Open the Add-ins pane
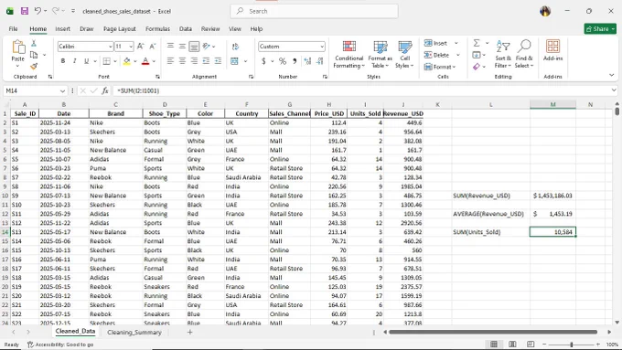Image resolution: width=622 pixels, height=350 pixels. (x=552, y=50)
